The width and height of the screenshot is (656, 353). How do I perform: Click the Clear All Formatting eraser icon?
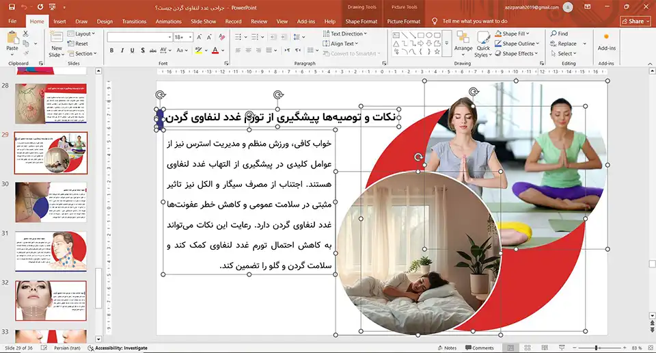(x=221, y=37)
